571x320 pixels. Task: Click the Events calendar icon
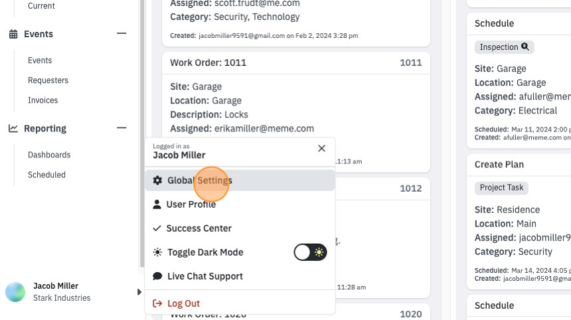pos(13,35)
